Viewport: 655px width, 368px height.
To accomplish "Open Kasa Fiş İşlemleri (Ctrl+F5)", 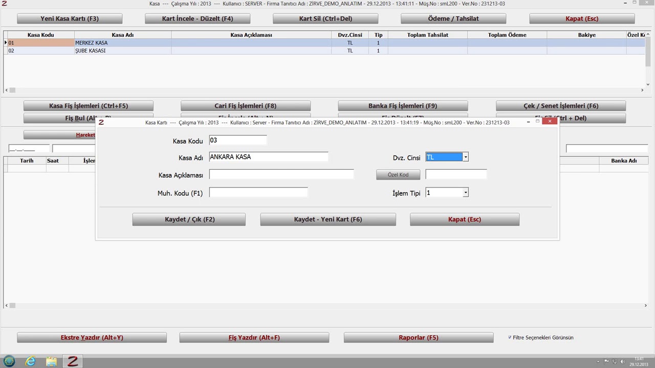I will tap(89, 106).
